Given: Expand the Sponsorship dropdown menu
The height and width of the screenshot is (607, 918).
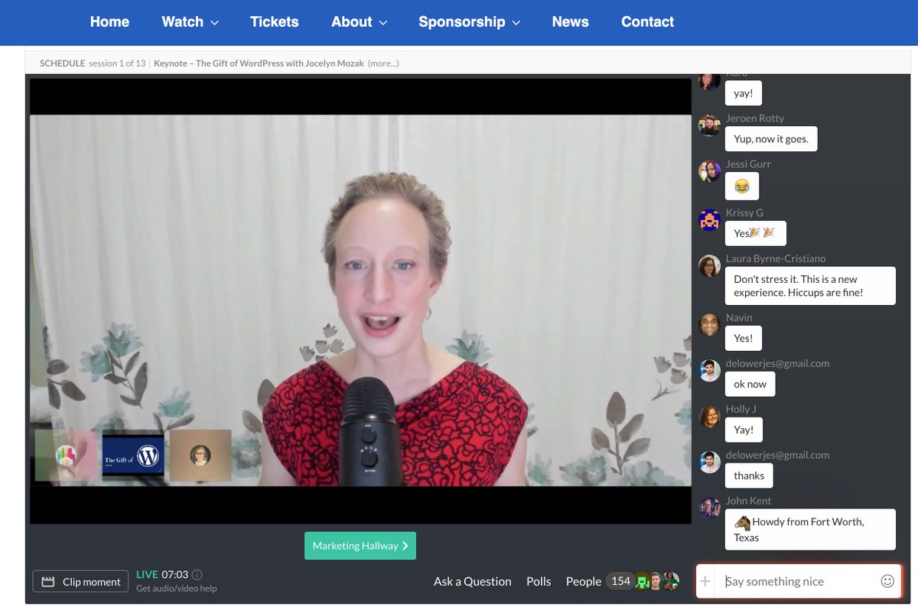Looking at the screenshot, I should click(x=469, y=22).
